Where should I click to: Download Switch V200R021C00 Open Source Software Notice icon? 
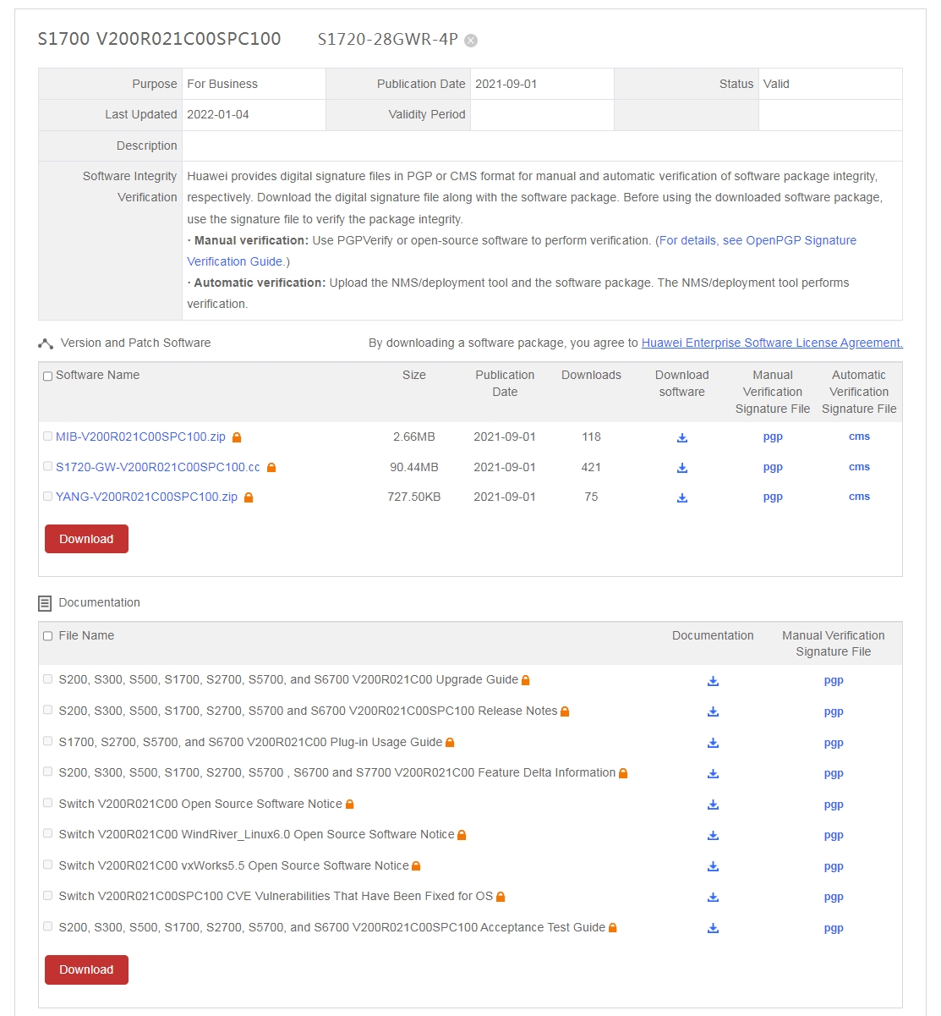[713, 805]
